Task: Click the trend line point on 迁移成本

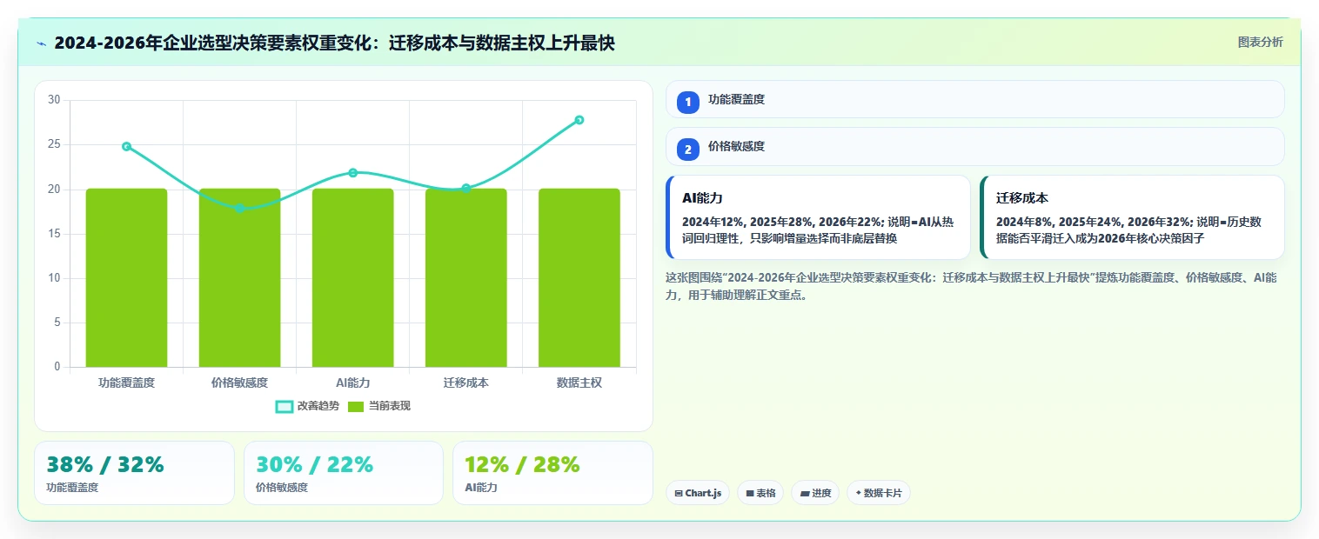Action: (x=465, y=188)
